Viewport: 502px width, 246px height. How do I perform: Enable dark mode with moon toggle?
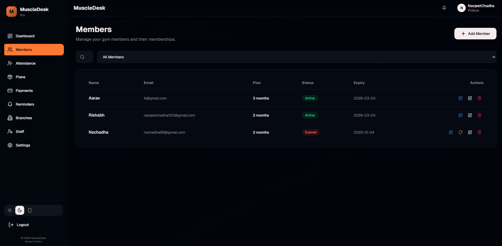[x=20, y=210]
